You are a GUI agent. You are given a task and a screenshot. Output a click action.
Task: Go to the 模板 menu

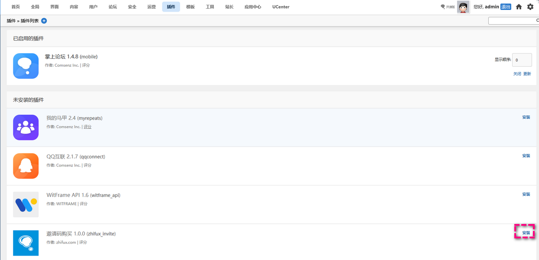click(190, 7)
